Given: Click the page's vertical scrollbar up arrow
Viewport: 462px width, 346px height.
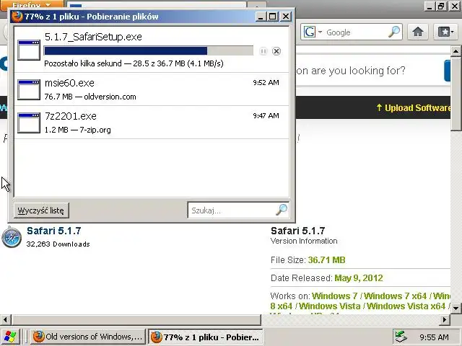Looking at the screenshot, I should 456,51.
